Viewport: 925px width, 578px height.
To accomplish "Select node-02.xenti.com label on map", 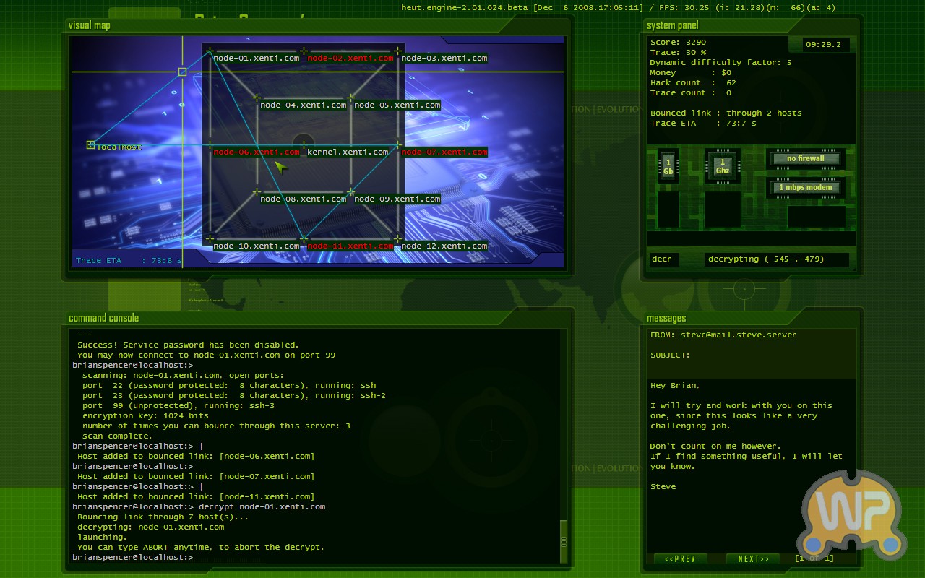I will click(350, 58).
